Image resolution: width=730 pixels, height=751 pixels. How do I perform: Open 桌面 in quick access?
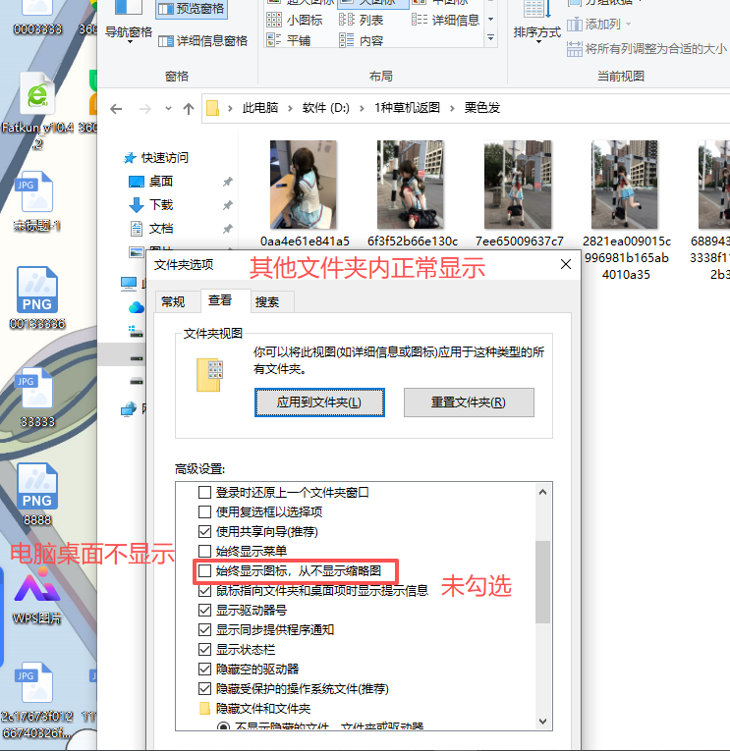coord(161,181)
